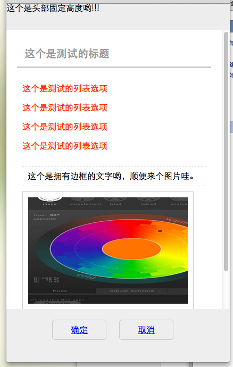This screenshot has height=367, width=233.
Task: Click the color wheel screenshot image
Action: (x=108, y=251)
